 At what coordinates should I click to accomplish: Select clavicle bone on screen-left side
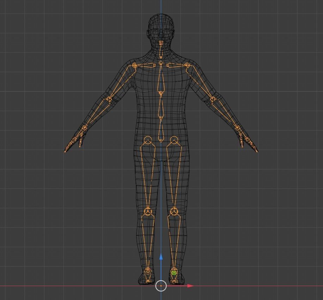[145, 65]
